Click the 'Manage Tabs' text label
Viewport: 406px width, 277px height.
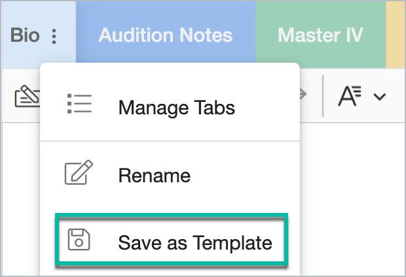click(177, 108)
